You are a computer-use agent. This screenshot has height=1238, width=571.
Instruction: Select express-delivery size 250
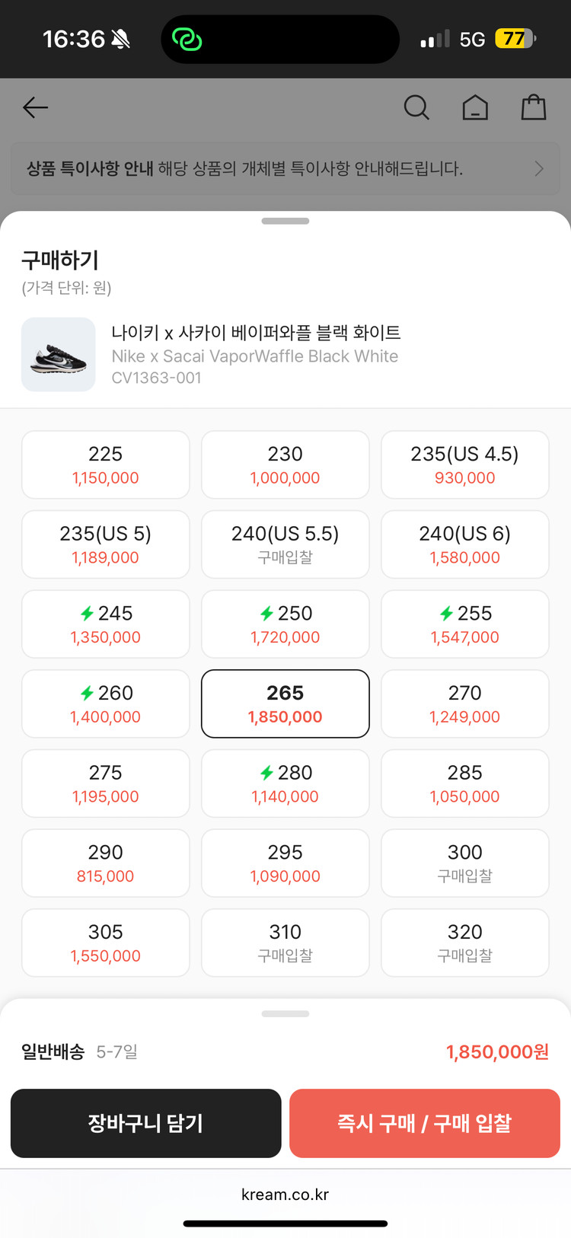click(x=285, y=624)
